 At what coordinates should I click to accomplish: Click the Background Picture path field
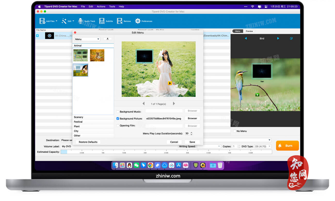coord(164,118)
